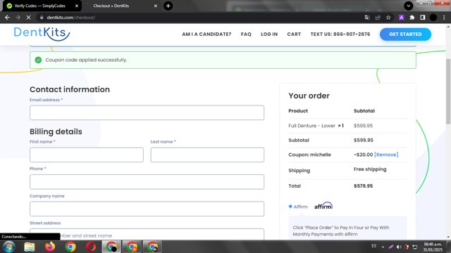
Task: Click the browser back arrow
Action: click(7, 18)
